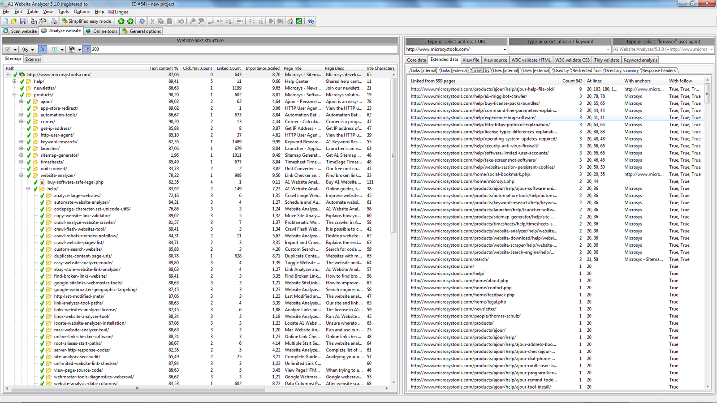Switch to the Online tools tab
The height and width of the screenshot is (403, 717).
pos(101,31)
